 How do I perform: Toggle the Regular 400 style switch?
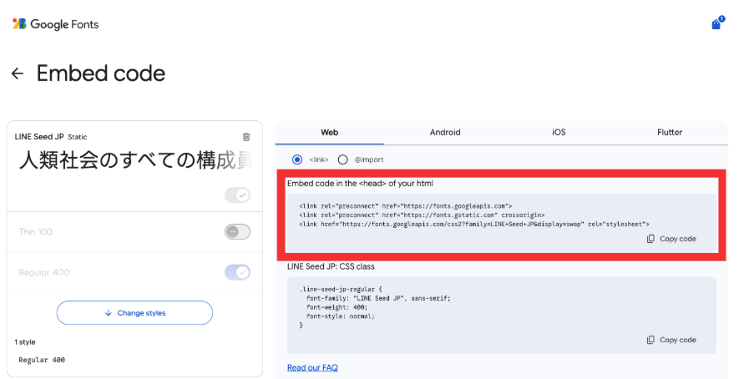pos(237,272)
